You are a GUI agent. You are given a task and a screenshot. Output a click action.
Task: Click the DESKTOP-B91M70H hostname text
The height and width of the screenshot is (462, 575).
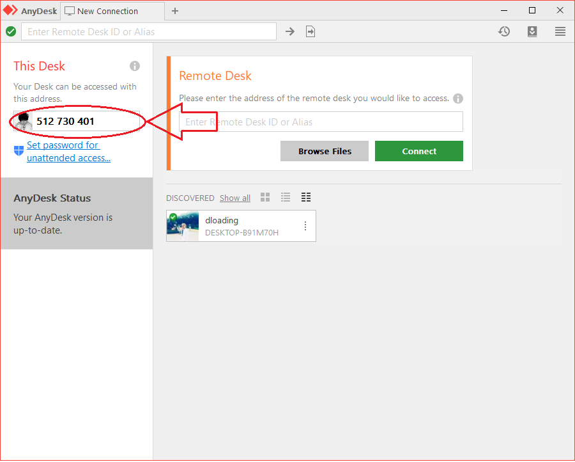241,232
